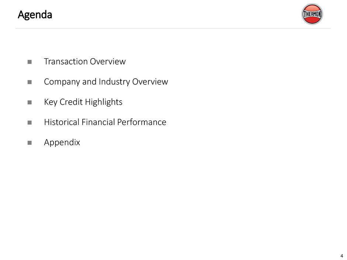Open the Company and Industry Overview item
The image size is (347, 260).
(x=106, y=82)
